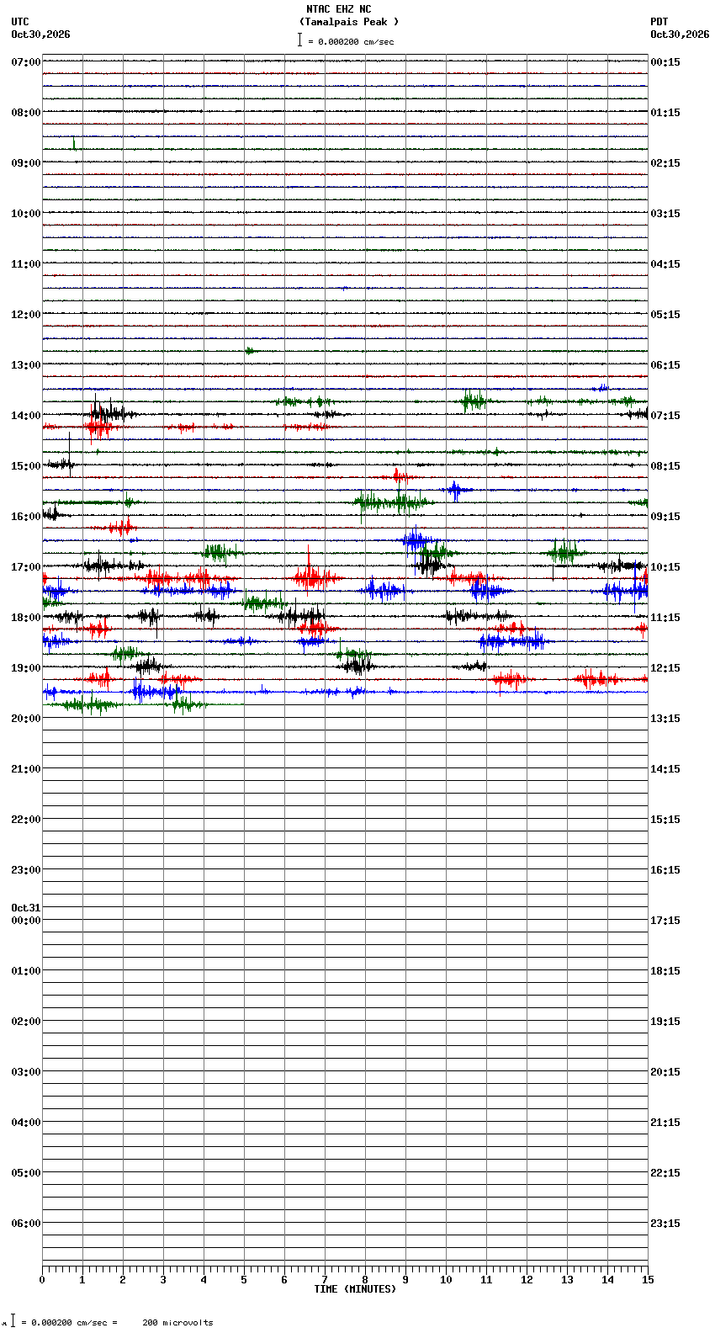Click the 09:15 PDT time label

(665, 517)
